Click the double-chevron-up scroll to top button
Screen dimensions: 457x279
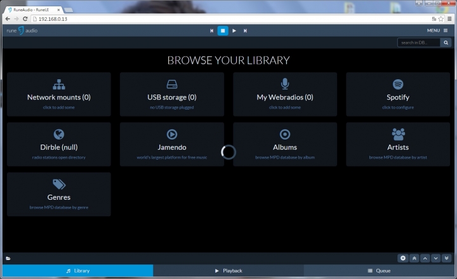click(x=414, y=258)
